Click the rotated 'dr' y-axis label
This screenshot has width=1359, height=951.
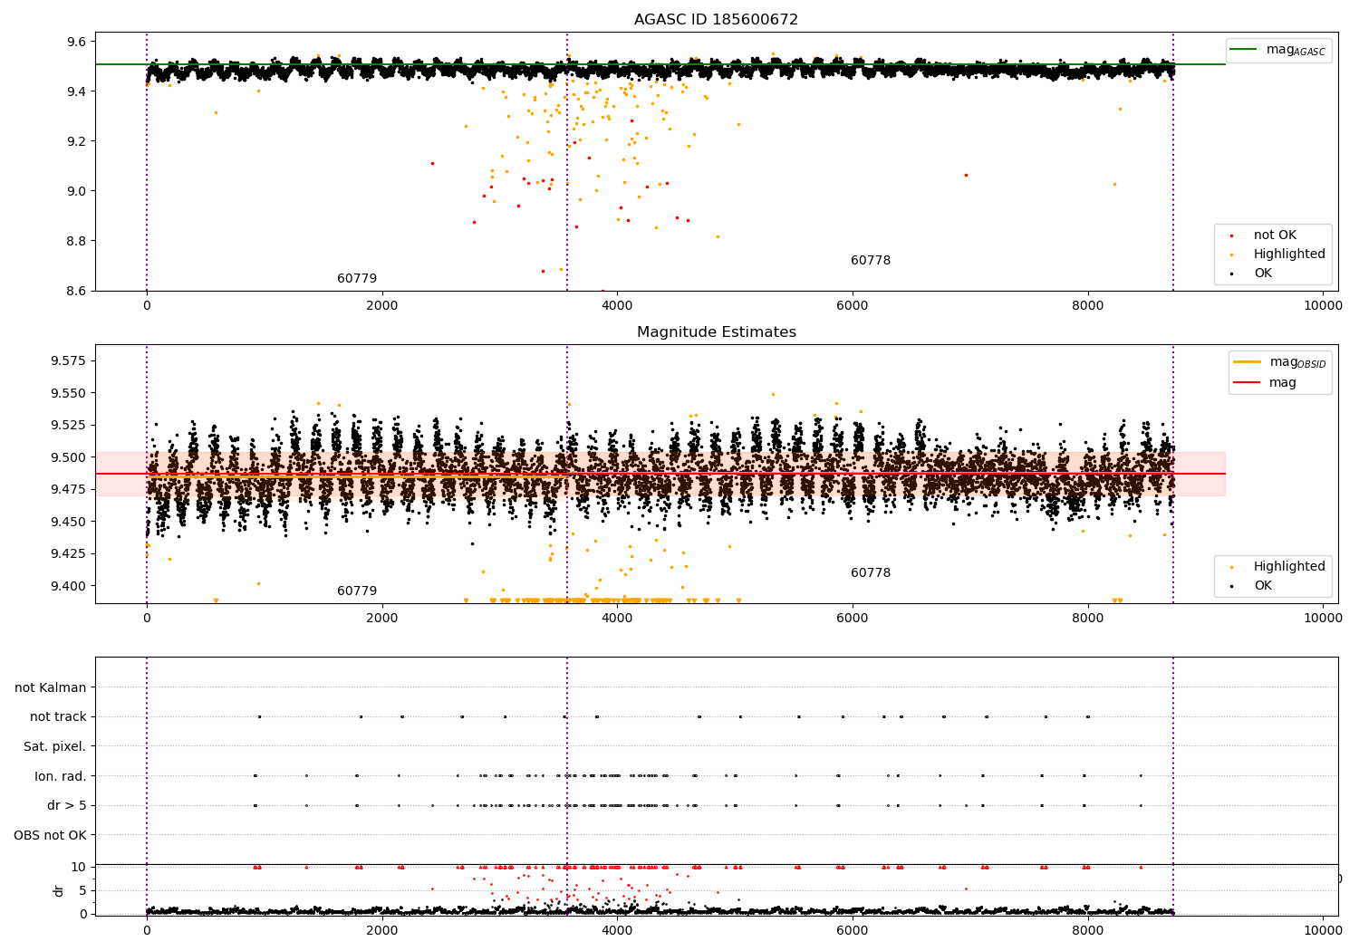point(59,890)
